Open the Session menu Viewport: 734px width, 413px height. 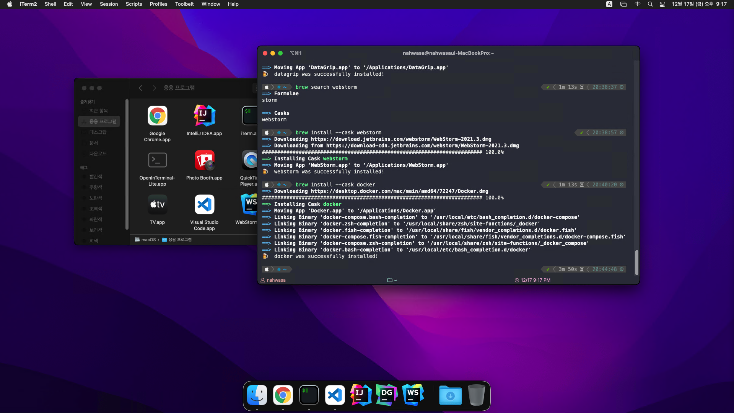point(109,4)
